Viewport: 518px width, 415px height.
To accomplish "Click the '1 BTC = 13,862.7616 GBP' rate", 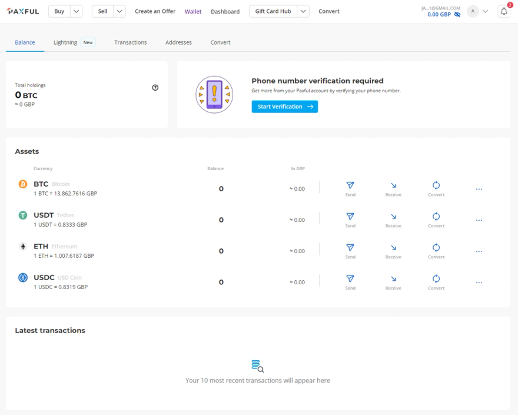I will (65, 194).
